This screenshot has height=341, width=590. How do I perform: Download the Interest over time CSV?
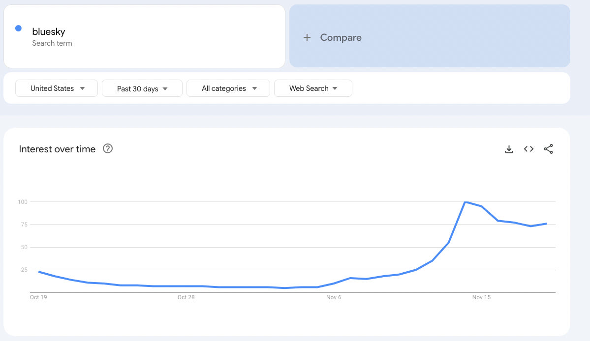509,149
